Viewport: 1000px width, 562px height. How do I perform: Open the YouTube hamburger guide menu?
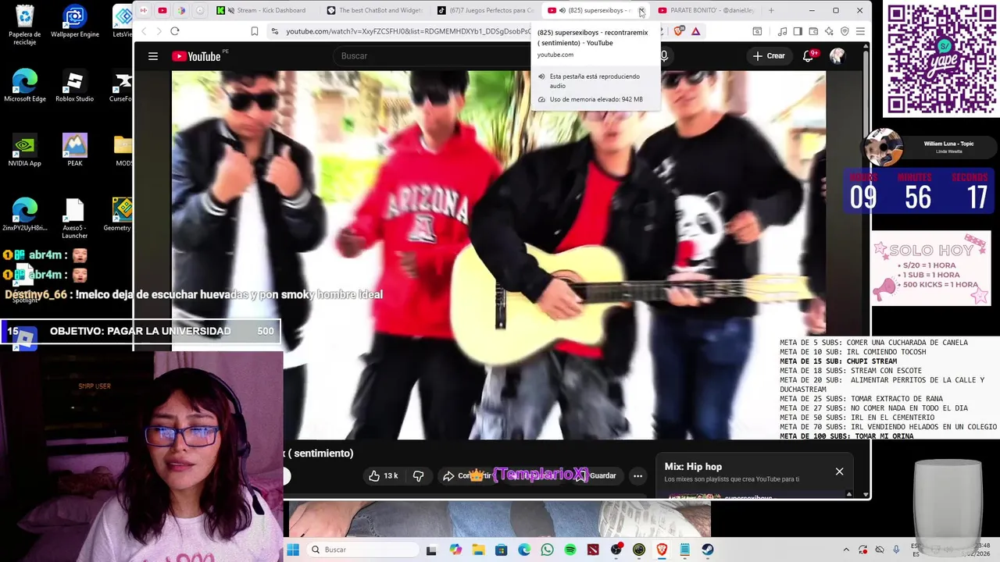153,56
